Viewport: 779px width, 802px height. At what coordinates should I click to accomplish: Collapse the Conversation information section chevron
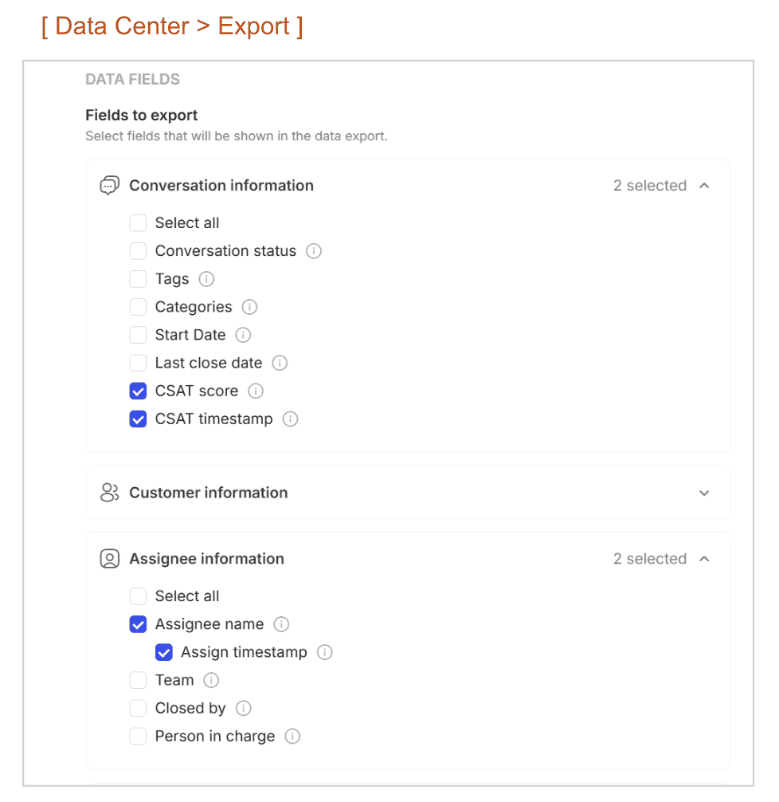coord(704,186)
